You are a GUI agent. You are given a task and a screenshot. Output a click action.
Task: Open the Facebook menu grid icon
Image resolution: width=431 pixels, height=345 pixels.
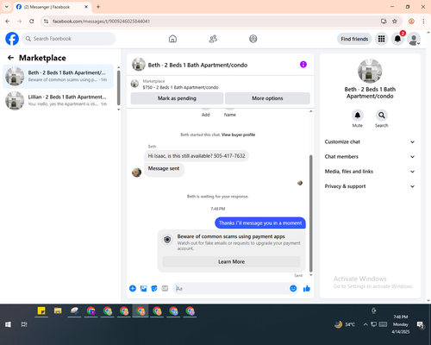click(x=381, y=39)
